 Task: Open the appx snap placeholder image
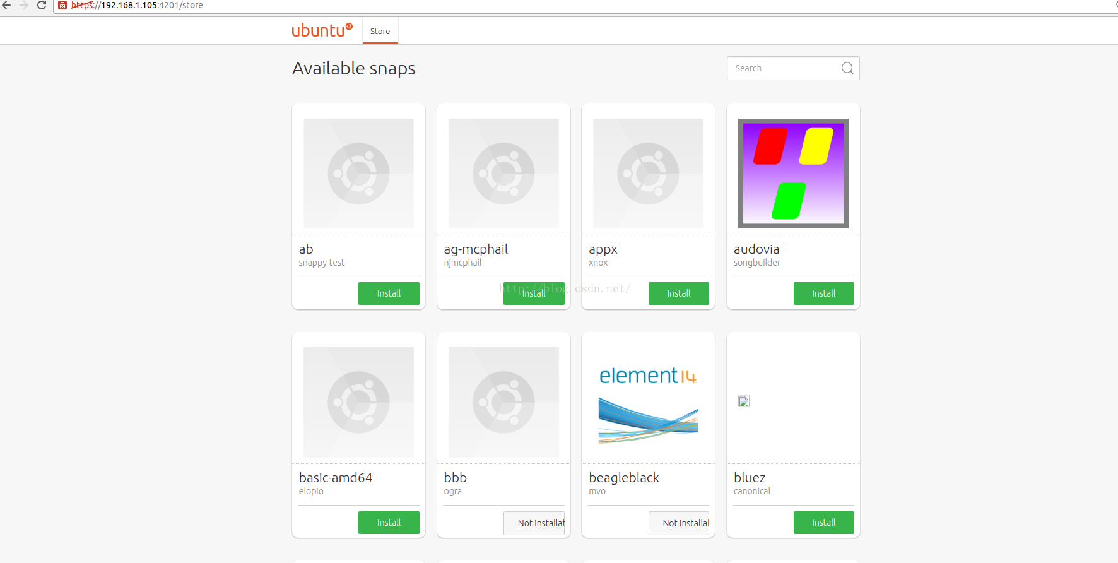648,174
